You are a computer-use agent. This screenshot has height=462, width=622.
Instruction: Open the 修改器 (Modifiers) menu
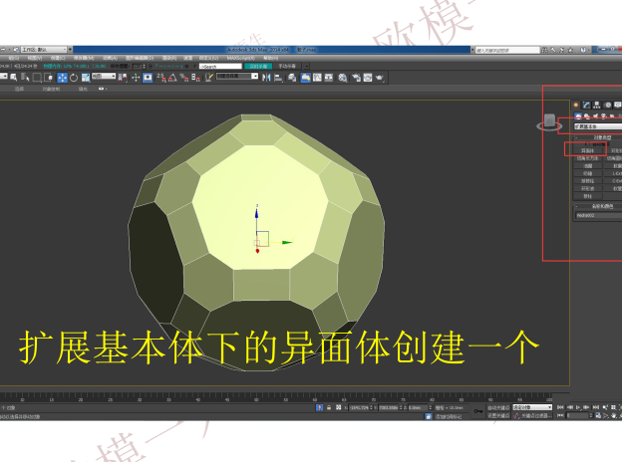(x=84, y=58)
